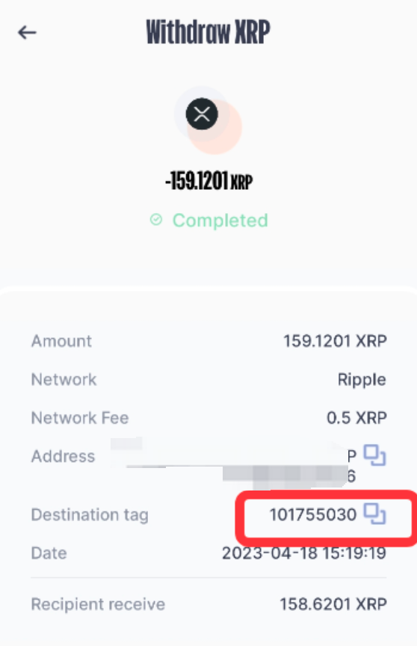Tap the Amount label
The image size is (417, 646).
click(62, 341)
